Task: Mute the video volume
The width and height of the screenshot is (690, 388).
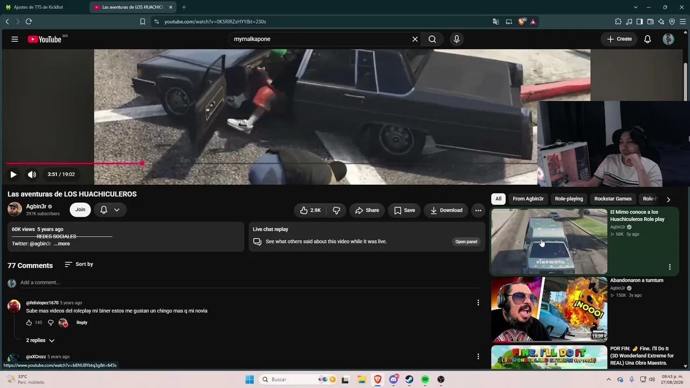Action: click(x=32, y=174)
